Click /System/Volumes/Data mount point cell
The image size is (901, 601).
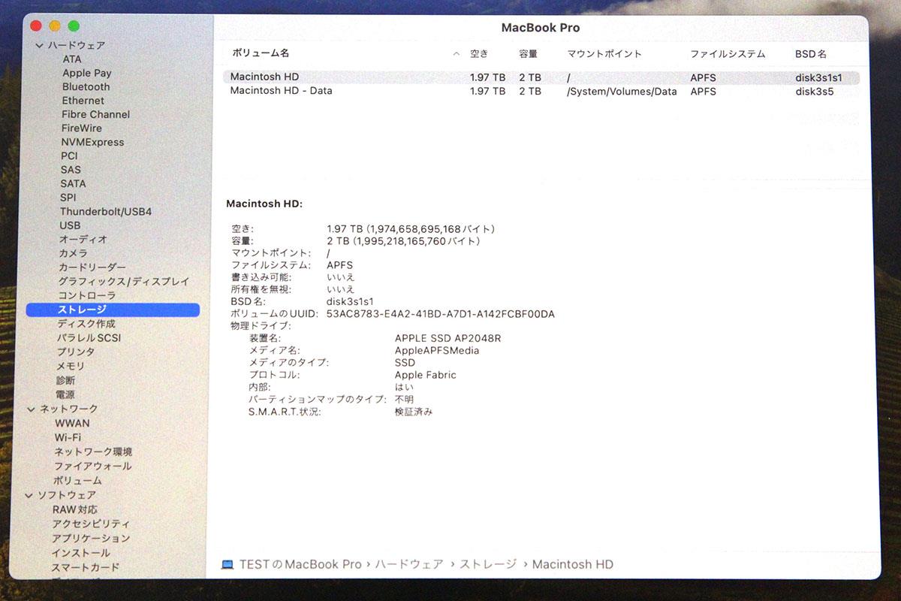pos(622,92)
